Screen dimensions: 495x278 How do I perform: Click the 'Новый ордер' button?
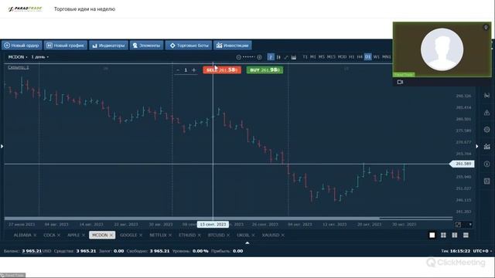click(22, 46)
